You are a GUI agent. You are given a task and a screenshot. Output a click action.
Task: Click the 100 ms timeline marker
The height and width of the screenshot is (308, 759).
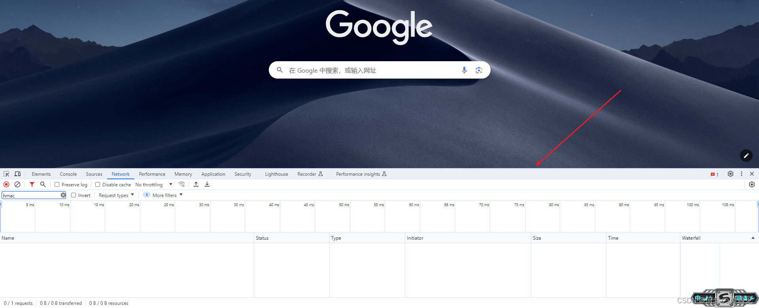pyautogui.click(x=693, y=205)
